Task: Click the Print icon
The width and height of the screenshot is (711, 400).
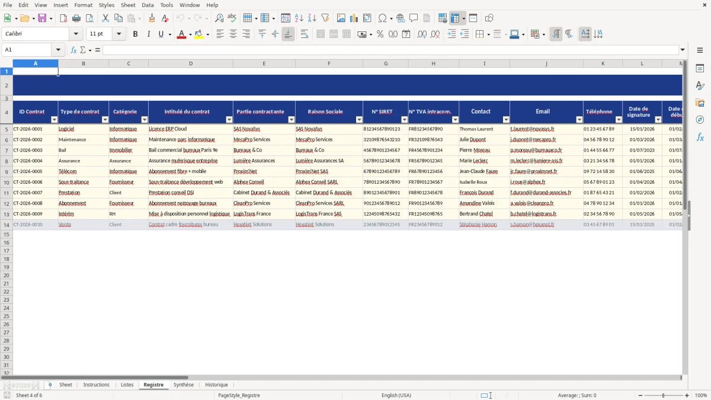Action: pyautogui.click(x=76, y=18)
